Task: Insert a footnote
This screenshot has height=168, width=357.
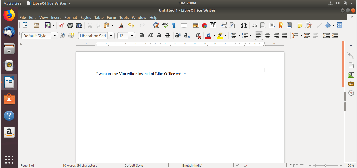Action: [263, 25]
